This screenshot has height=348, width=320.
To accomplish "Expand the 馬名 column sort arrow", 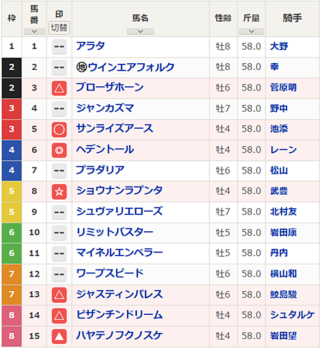I will coord(140,32).
